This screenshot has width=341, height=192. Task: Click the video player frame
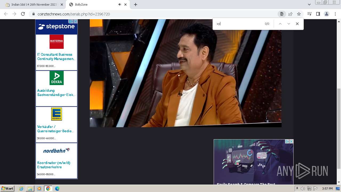[186, 73]
